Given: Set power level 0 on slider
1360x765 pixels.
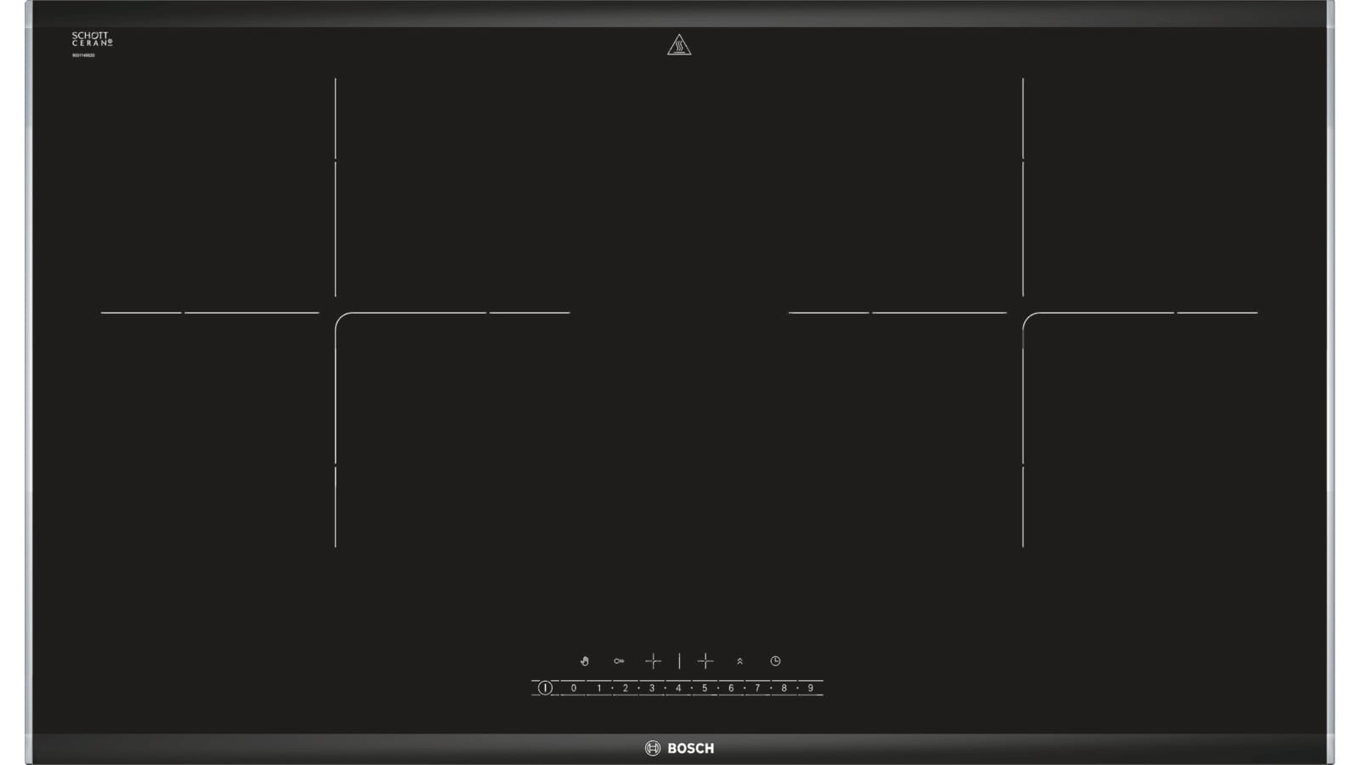Looking at the screenshot, I should 574,688.
